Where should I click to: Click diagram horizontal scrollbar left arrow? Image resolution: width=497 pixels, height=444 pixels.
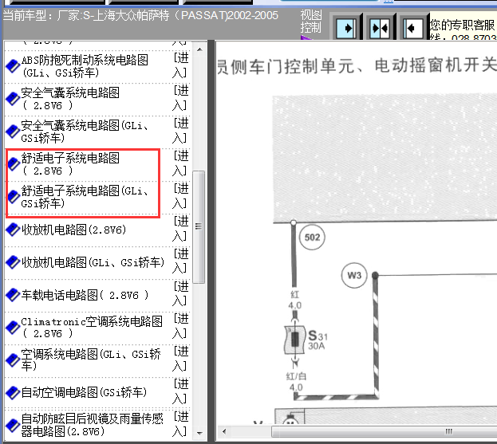[224, 431]
